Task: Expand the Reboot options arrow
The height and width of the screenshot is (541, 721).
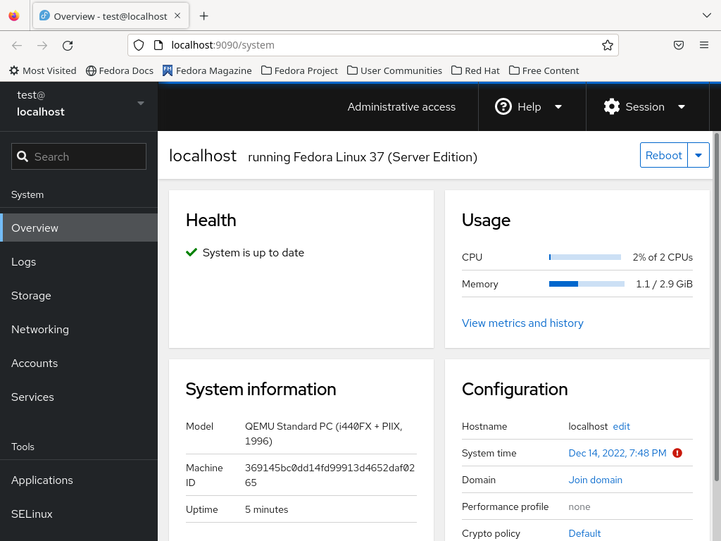Action: 698,155
